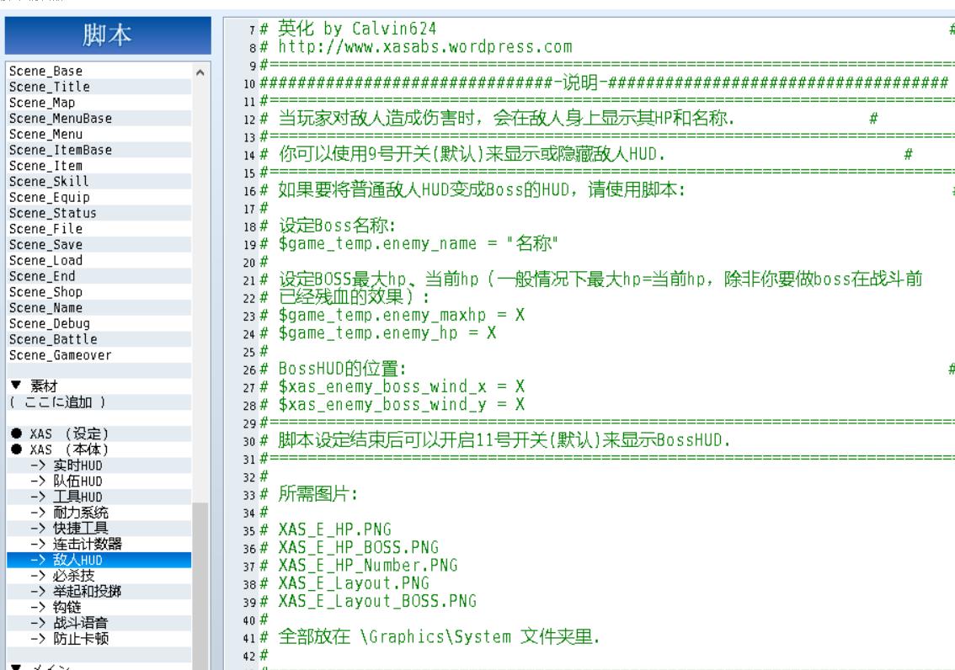
Task: Open the Scene_Shop script
Action: point(99,293)
